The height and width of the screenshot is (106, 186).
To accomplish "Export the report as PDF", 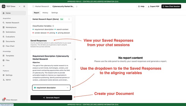I will (x=153, y=6).
